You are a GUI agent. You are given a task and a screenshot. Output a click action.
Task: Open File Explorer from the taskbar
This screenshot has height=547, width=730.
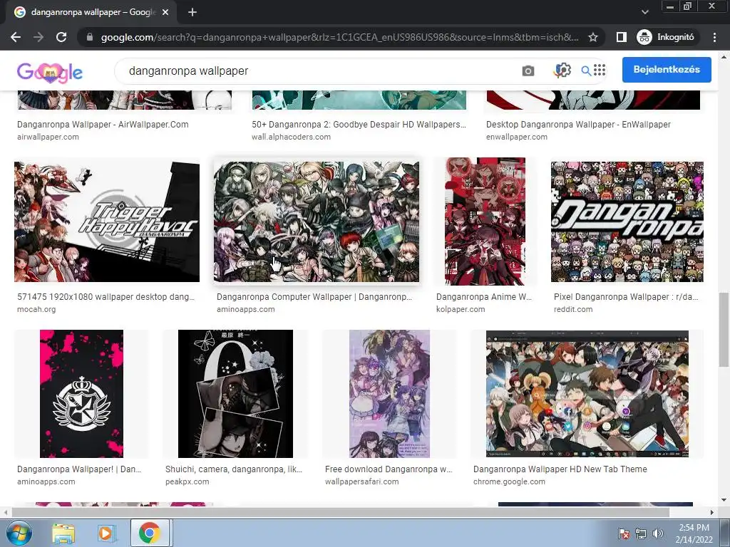tap(63, 533)
